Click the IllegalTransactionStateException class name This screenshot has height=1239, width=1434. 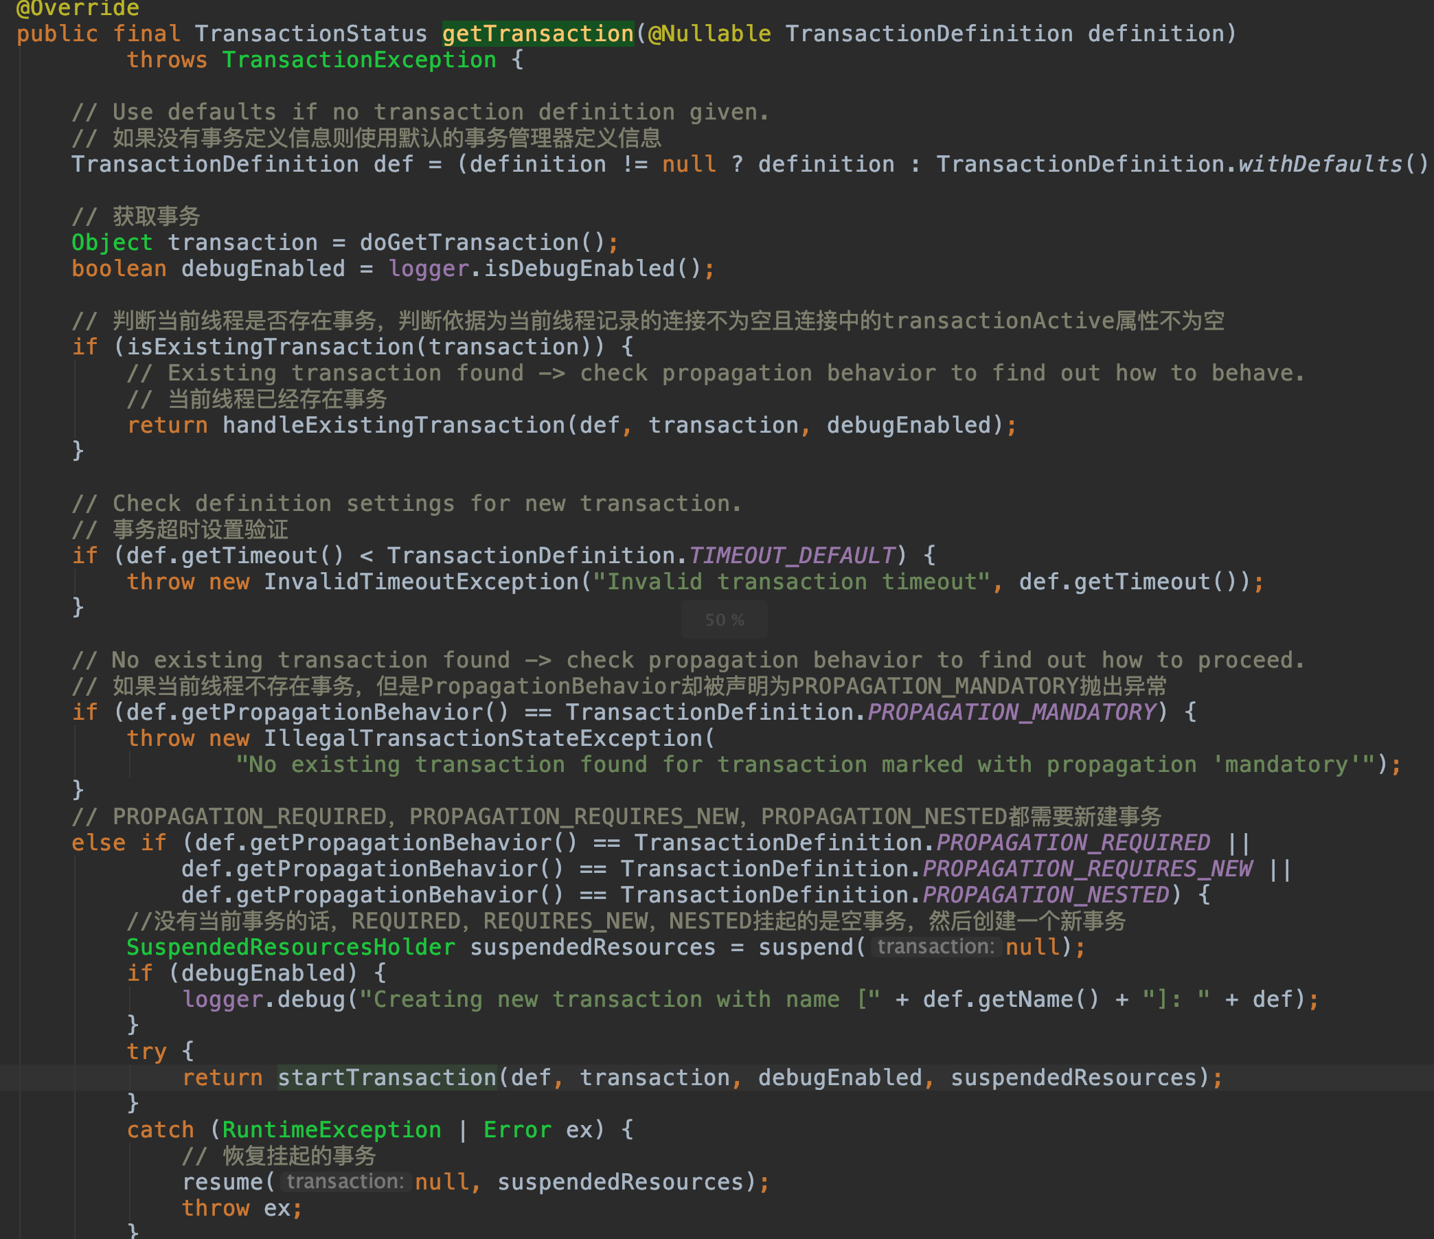click(482, 738)
